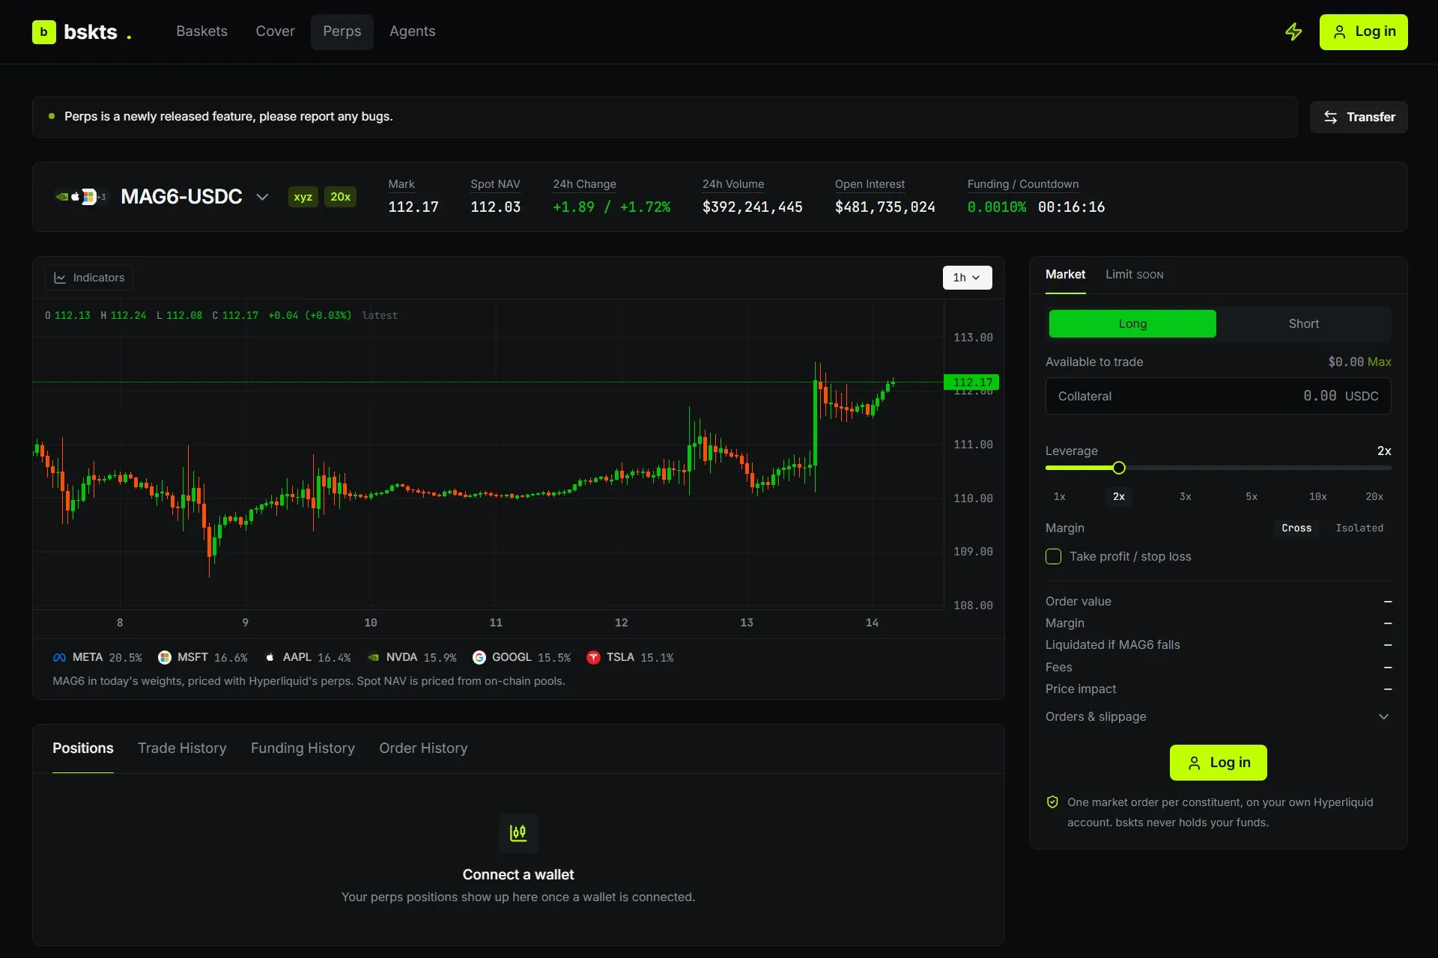This screenshot has width=1438, height=958.
Task: Click the TSLA logo icon below chart
Action: [x=593, y=658]
